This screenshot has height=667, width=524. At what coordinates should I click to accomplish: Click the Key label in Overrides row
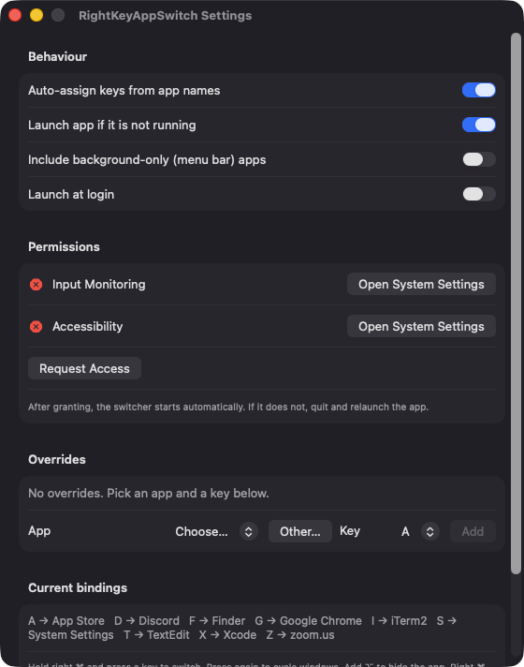coord(350,531)
